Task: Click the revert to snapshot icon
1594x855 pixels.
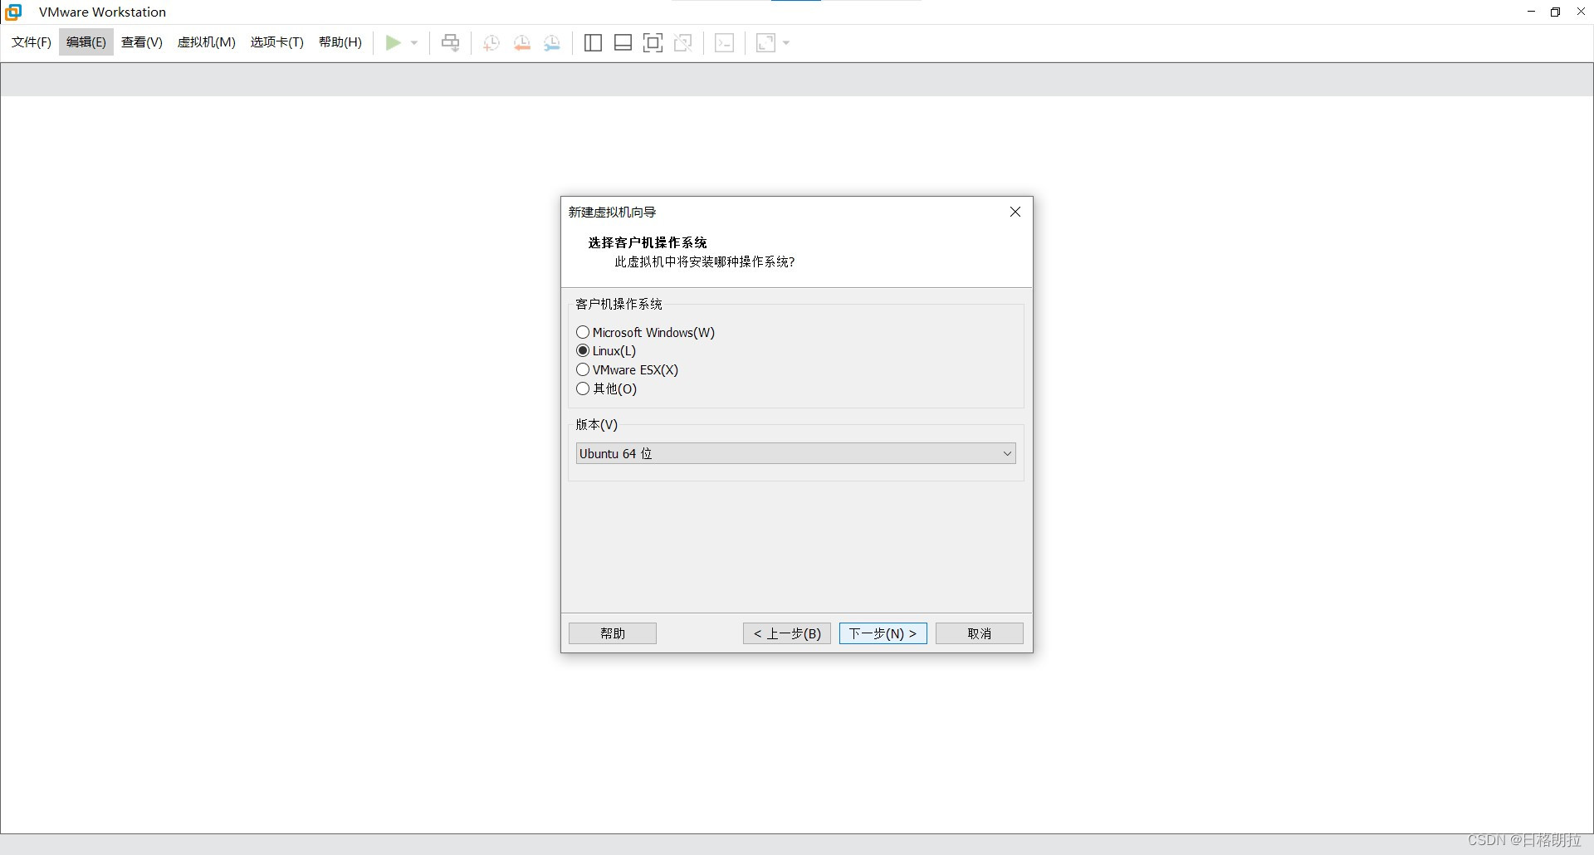Action: (522, 43)
